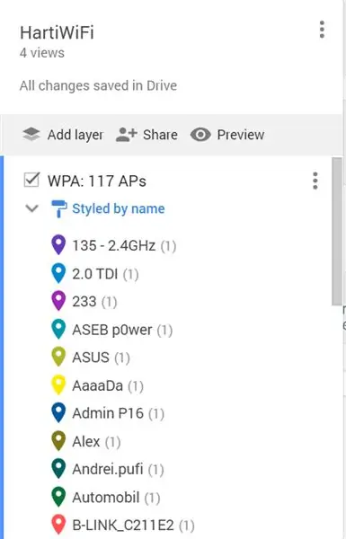This screenshot has width=346, height=539.
Task: Open the map options three-dot menu
Action: point(322,30)
